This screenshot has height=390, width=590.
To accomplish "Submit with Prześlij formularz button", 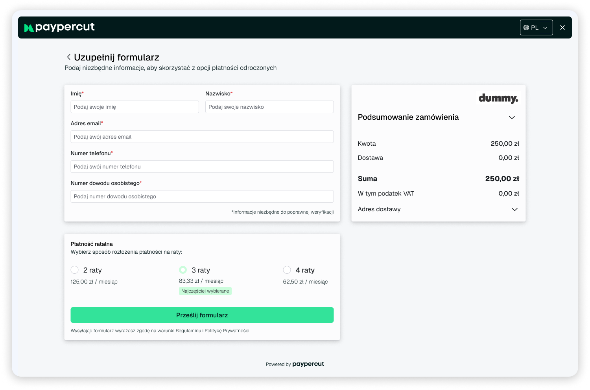I will [202, 315].
